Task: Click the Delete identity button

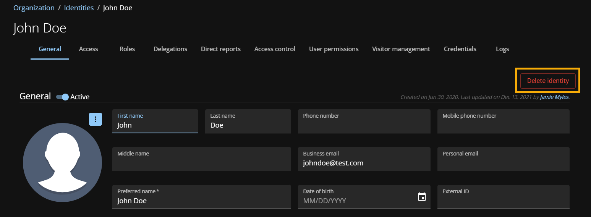Action: [548, 81]
